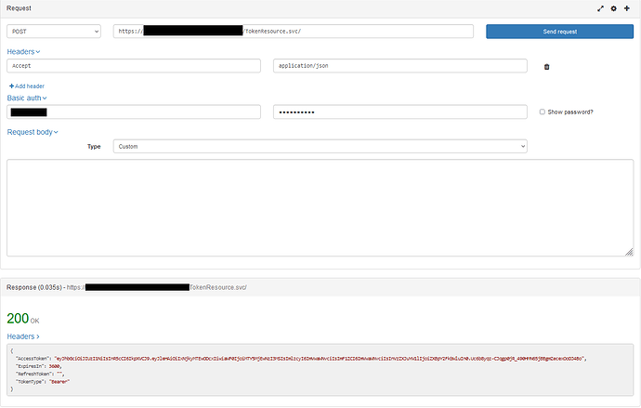
Task: Collapse the Basic auth section
Action: [27, 99]
